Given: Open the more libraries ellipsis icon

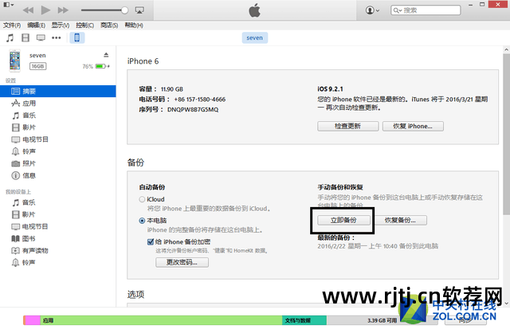Looking at the screenshot, I should [57, 37].
